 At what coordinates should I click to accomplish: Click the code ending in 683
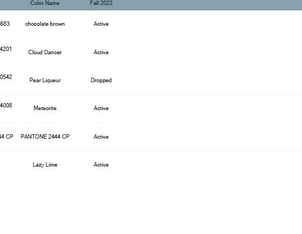coord(5,24)
